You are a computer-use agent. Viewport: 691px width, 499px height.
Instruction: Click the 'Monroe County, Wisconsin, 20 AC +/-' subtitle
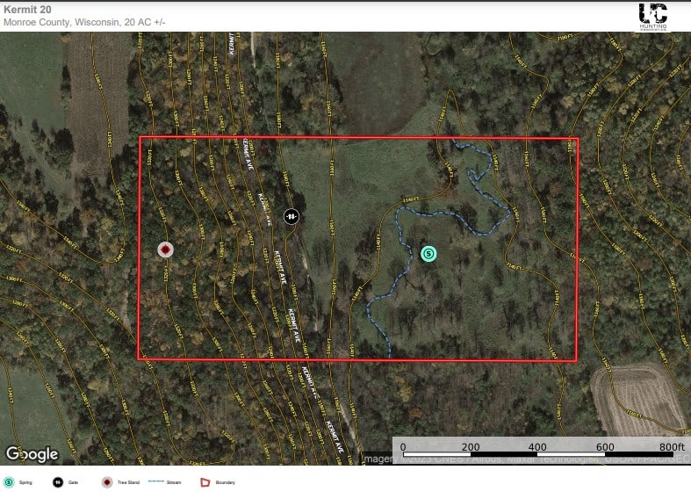pyautogui.click(x=84, y=22)
